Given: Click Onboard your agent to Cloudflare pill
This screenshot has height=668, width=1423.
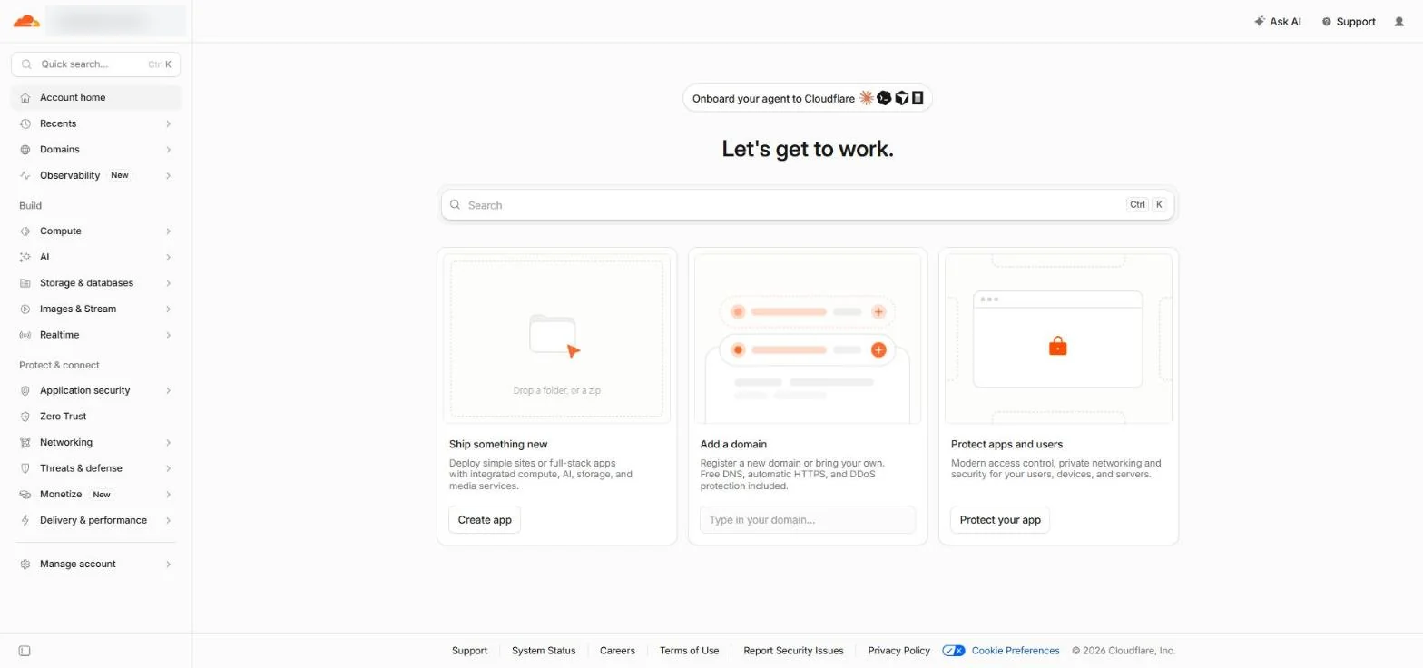Looking at the screenshot, I should tap(808, 98).
